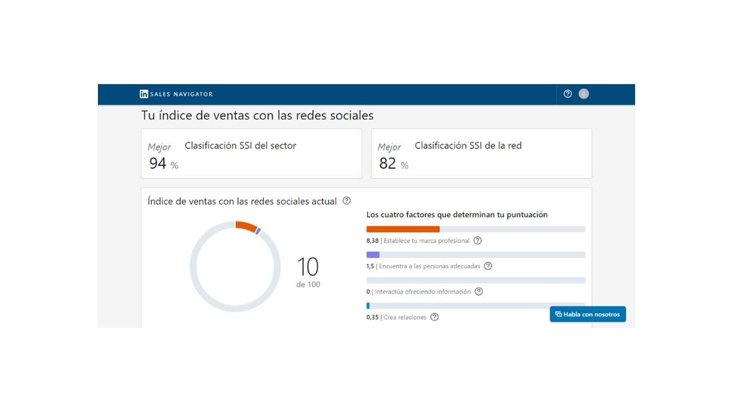
Task: Click the 'SALES NAVIGATOR' header text
Action: point(181,94)
